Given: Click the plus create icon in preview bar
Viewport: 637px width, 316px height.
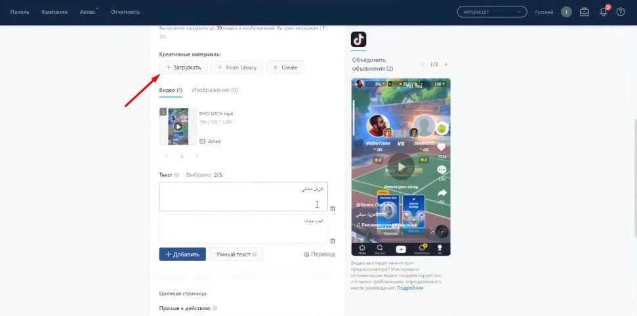Looking at the screenshot, I should 401,249.
